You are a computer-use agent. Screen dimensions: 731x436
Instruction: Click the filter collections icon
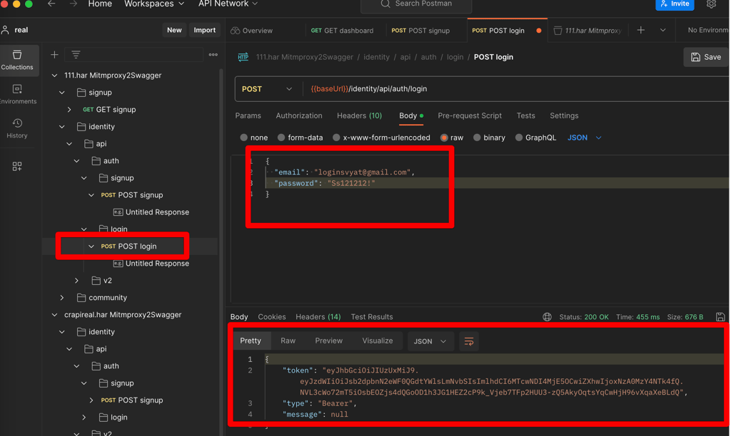[76, 55]
